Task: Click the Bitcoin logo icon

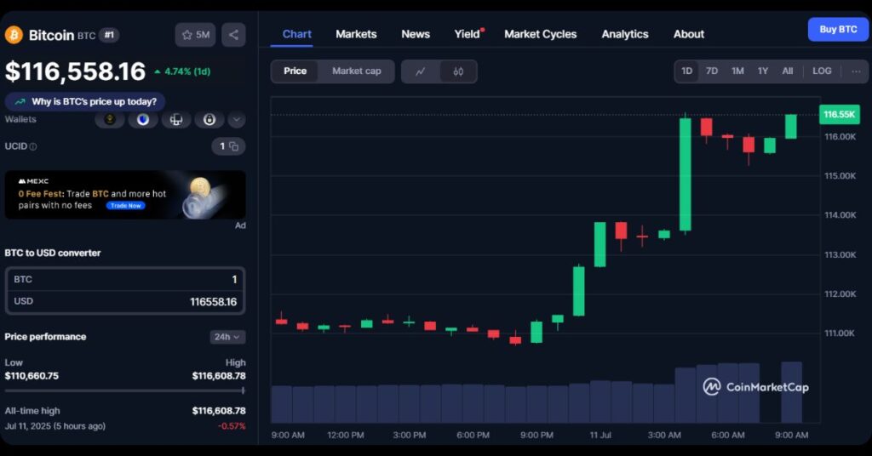Action: click(14, 35)
